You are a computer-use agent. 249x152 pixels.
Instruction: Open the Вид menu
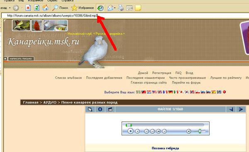pyautogui.click(x=21, y=1)
